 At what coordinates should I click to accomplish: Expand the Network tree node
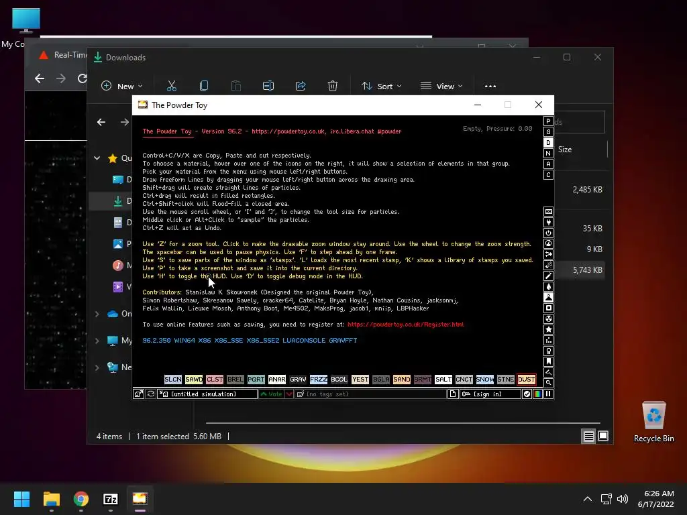[97, 367]
